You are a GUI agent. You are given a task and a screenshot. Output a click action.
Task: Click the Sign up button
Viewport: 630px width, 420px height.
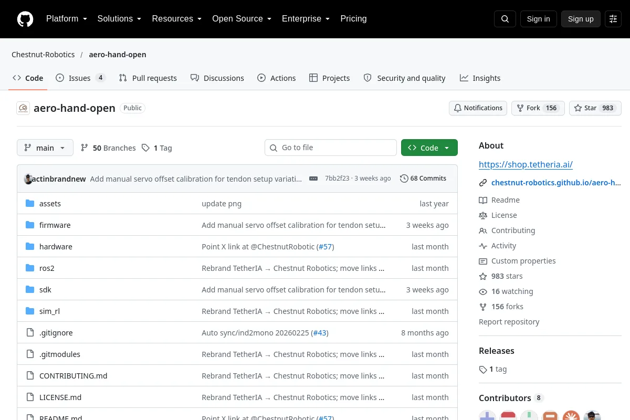click(x=581, y=19)
